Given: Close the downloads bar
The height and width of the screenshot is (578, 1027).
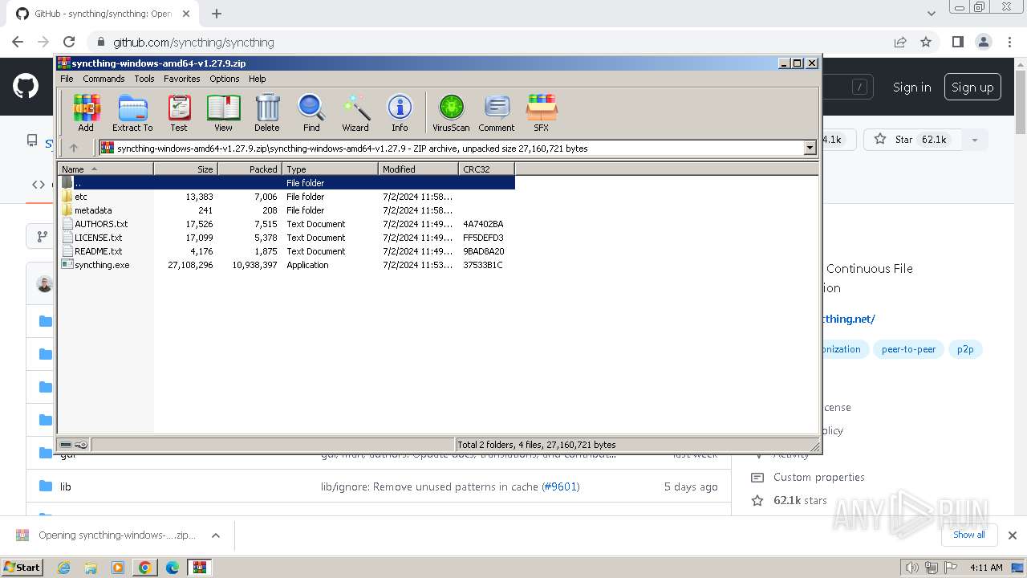Looking at the screenshot, I should [x=1012, y=535].
